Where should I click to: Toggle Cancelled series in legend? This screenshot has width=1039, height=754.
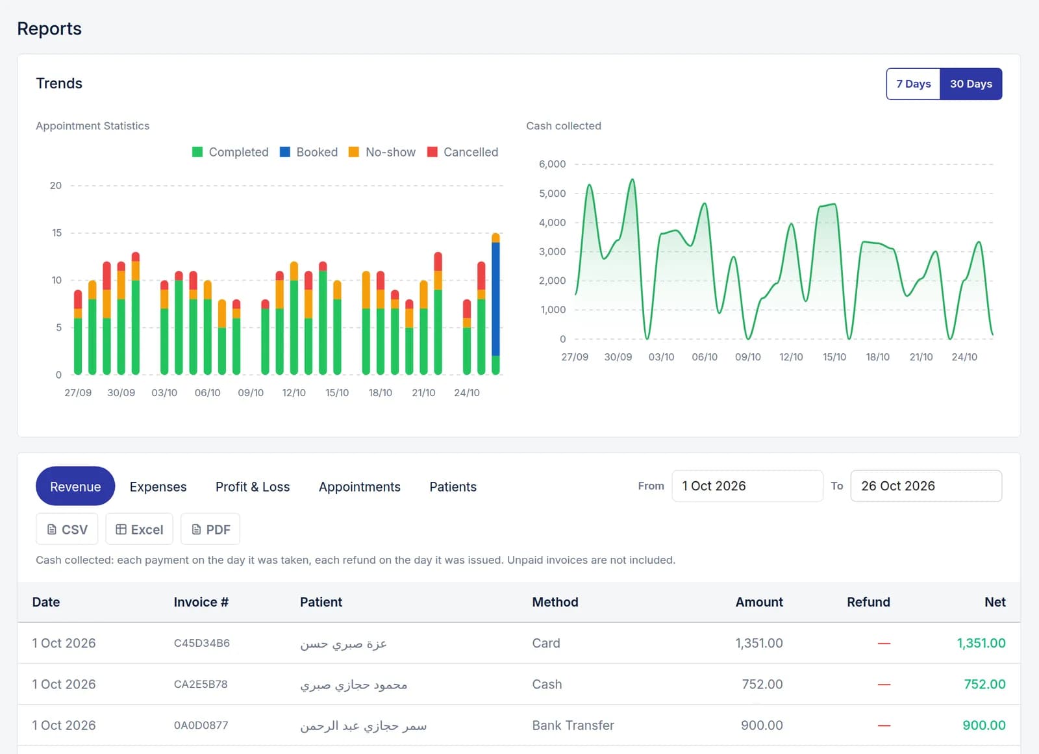(x=462, y=152)
